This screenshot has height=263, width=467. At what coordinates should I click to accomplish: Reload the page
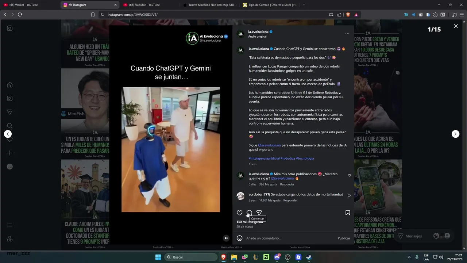pos(20,15)
